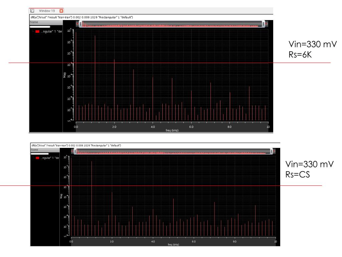Click the Mag axis label of bottom plot

point(61,196)
